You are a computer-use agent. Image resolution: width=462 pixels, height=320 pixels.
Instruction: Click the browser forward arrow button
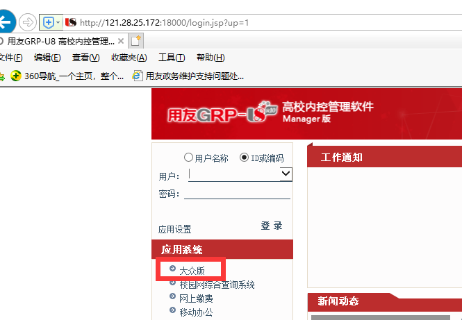pyautogui.click(x=28, y=22)
